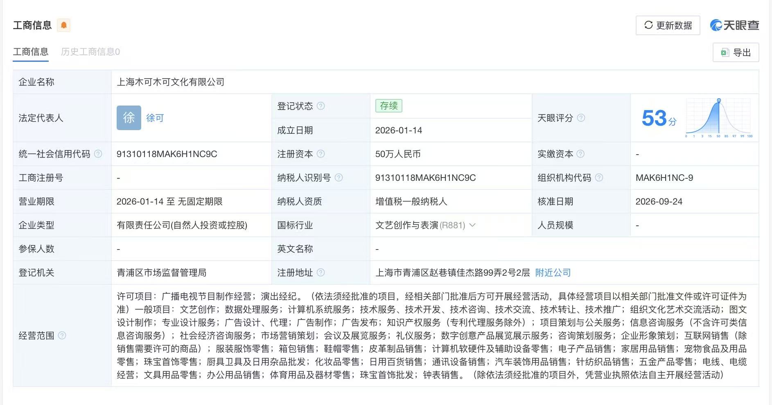772x405 pixels.
Task: Click the 53分 score value
Action: pos(659,118)
